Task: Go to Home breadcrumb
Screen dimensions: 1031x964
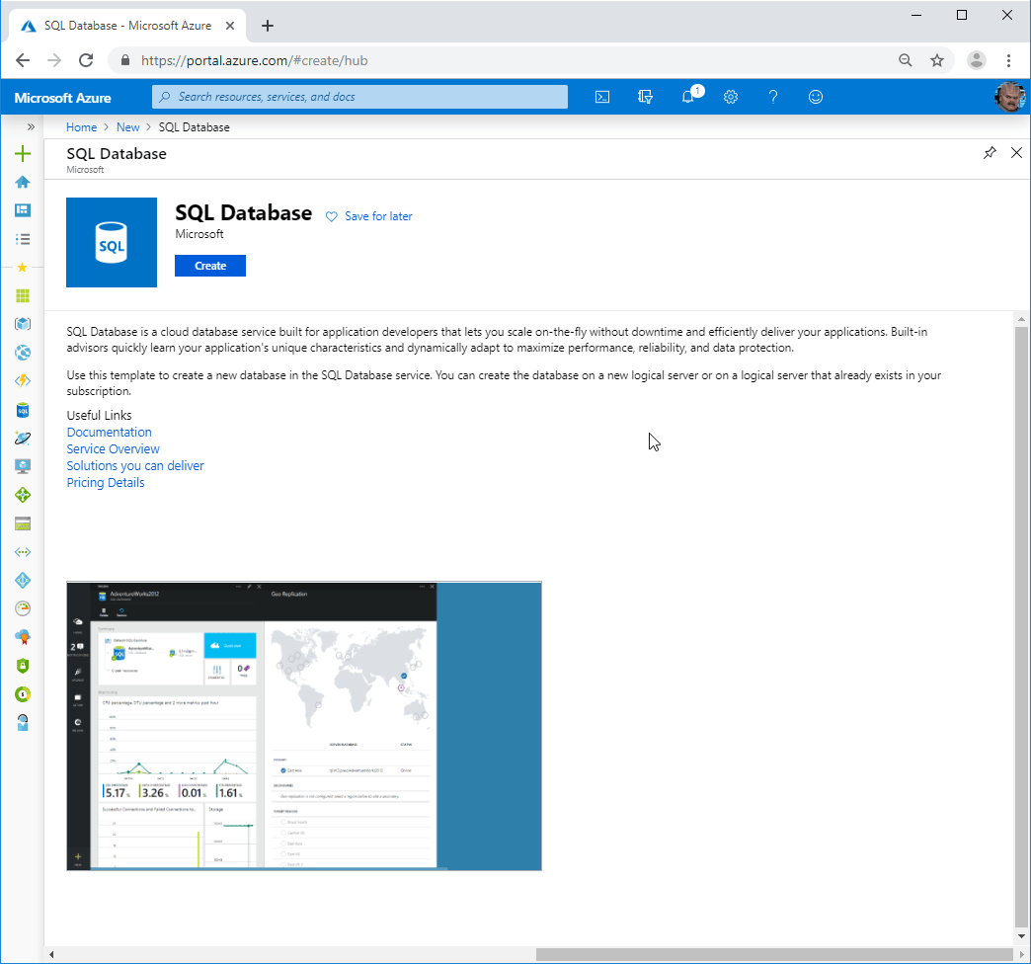Action: 82,126
